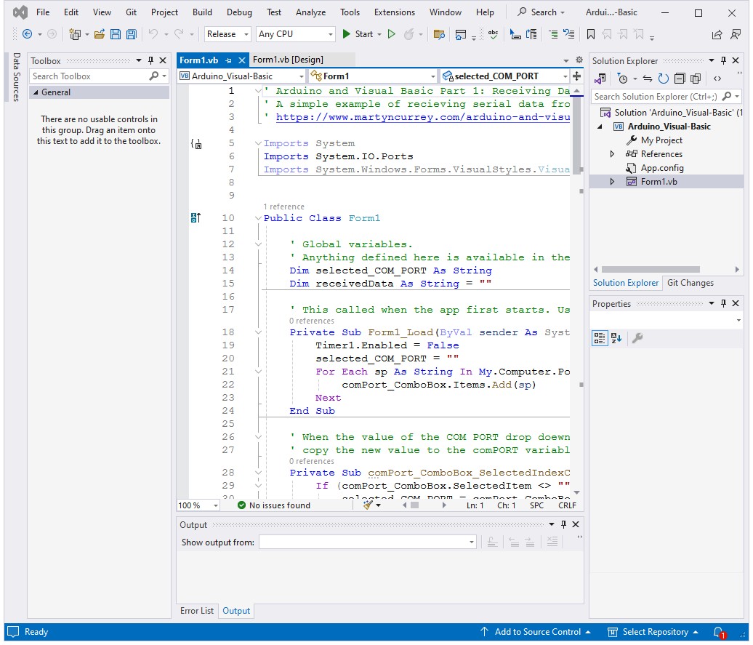Click Collapse All in Solution Explorer
Screen dimensions: 753x645
[x=679, y=79]
